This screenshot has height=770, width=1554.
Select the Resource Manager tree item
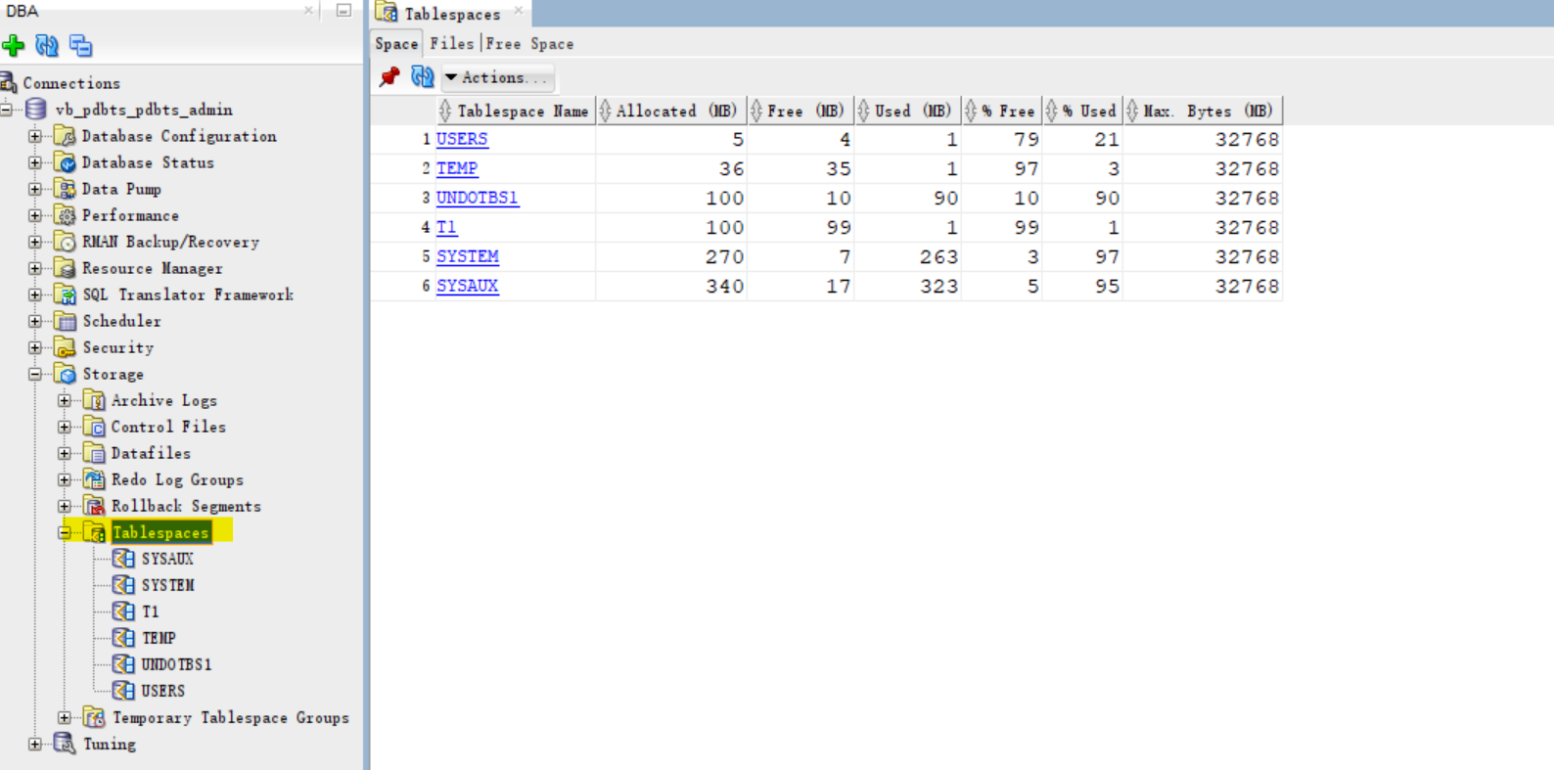click(153, 268)
